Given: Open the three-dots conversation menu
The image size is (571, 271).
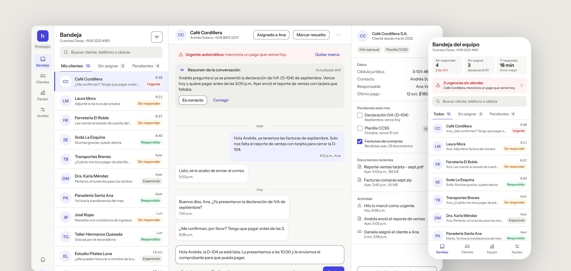Looking at the screenshot, I should click(x=338, y=35).
